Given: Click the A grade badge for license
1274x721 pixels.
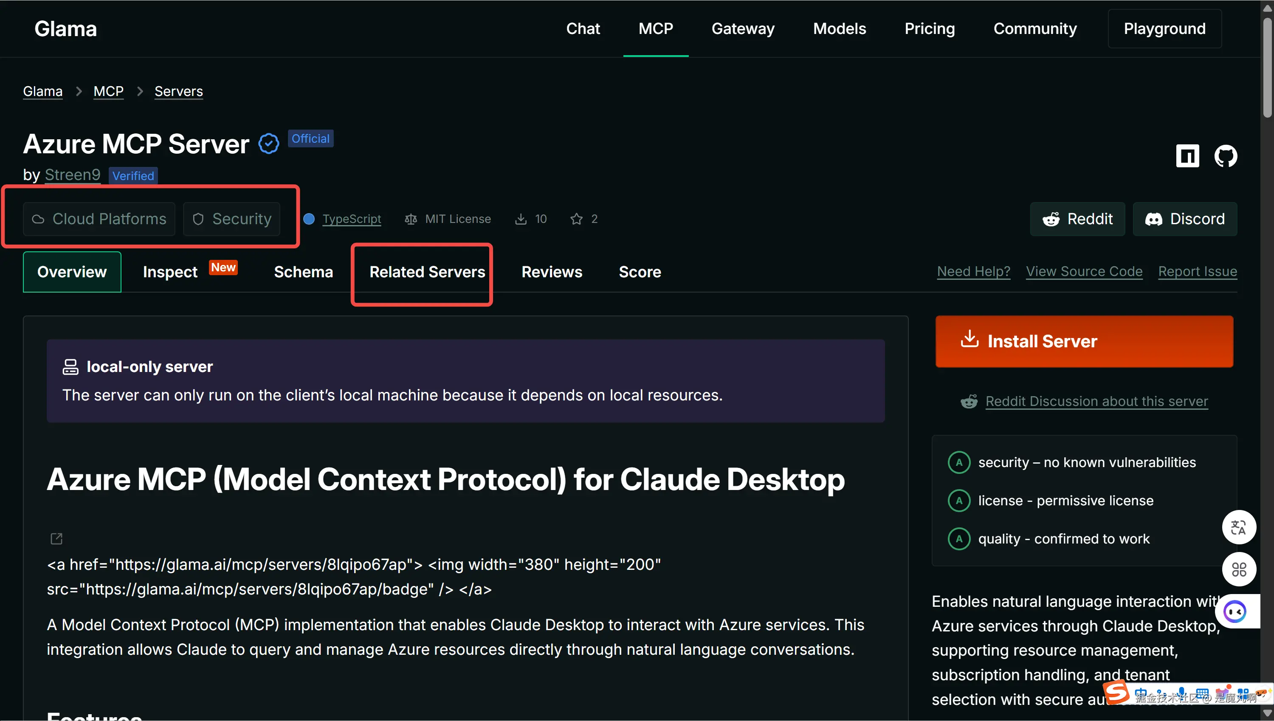Looking at the screenshot, I should pyautogui.click(x=959, y=501).
